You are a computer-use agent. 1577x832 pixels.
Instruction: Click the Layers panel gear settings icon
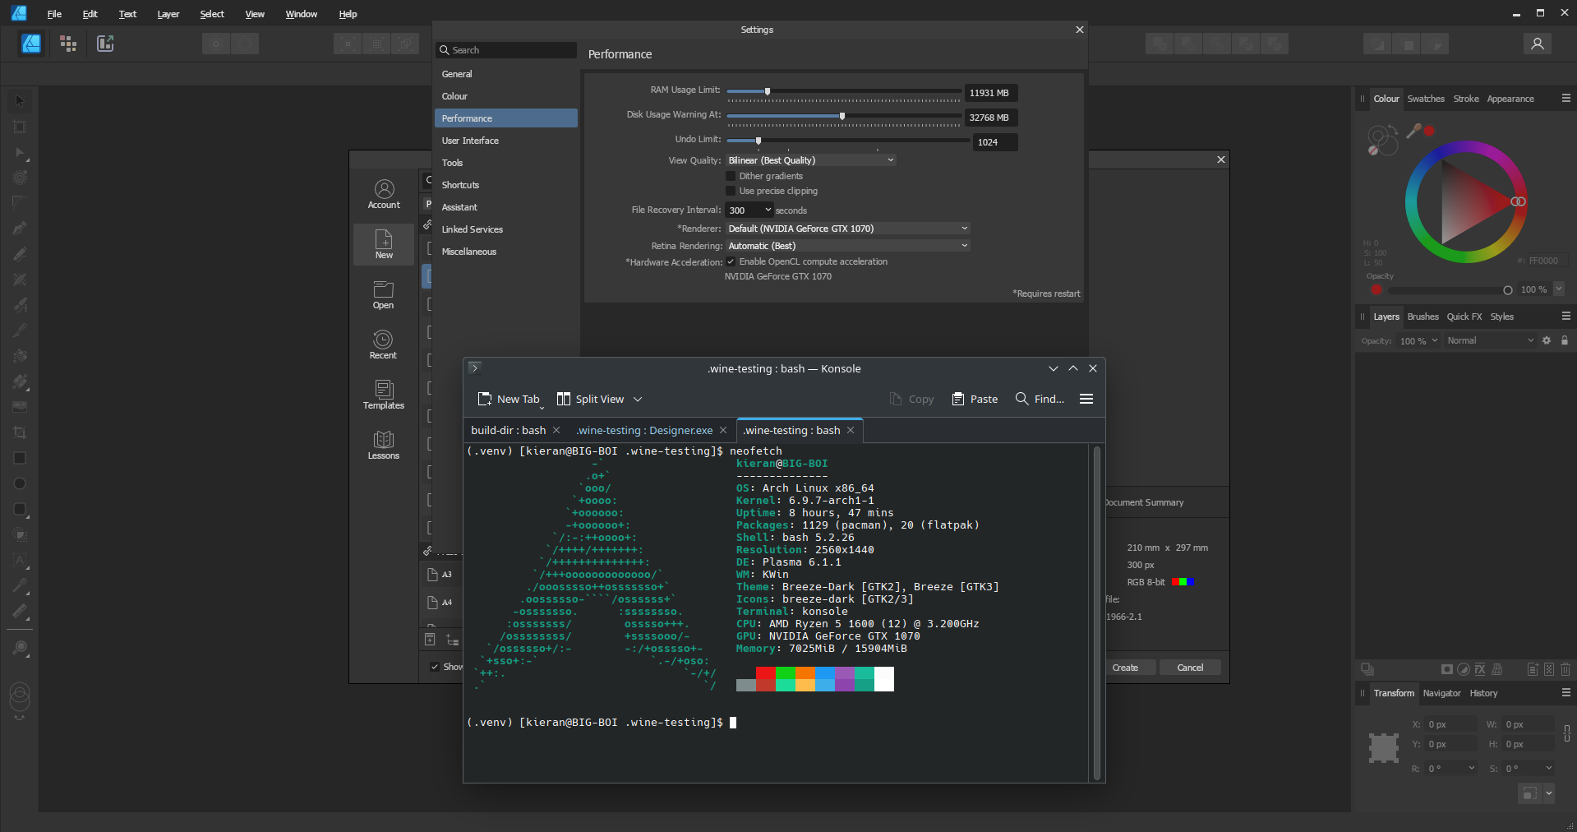(1547, 340)
